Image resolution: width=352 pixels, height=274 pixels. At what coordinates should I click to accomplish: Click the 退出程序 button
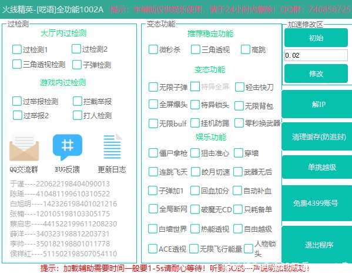point(317,245)
